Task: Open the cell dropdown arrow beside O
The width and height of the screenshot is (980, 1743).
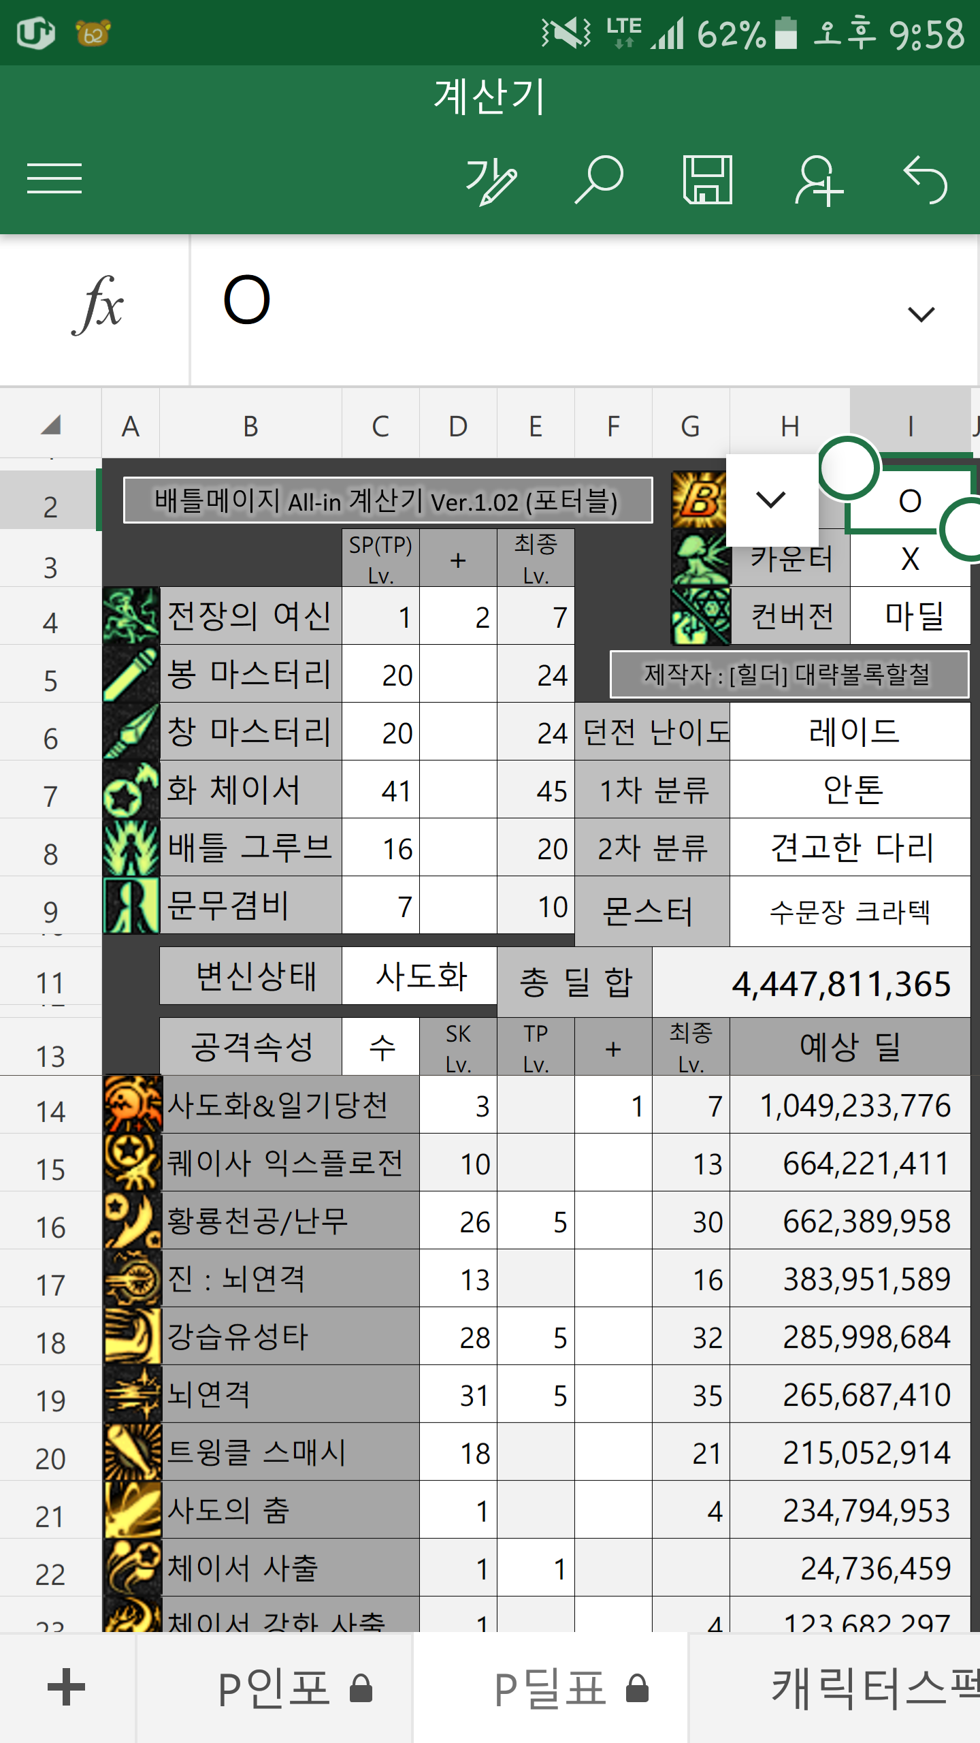Action: 771,500
